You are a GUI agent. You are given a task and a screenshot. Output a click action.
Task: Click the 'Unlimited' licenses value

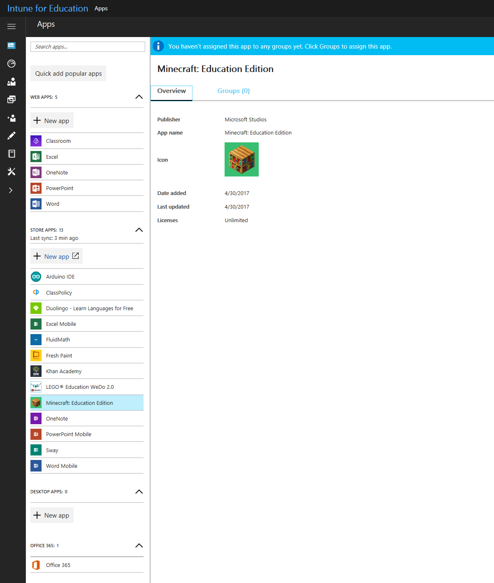[x=236, y=220]
